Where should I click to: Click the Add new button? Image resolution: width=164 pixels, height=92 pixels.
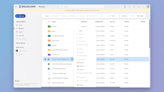[x=20, y=16]
